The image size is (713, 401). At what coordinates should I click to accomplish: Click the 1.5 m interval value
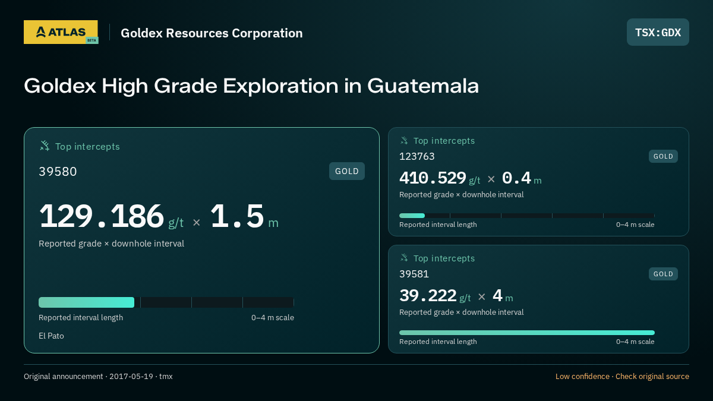pos(244,216)
